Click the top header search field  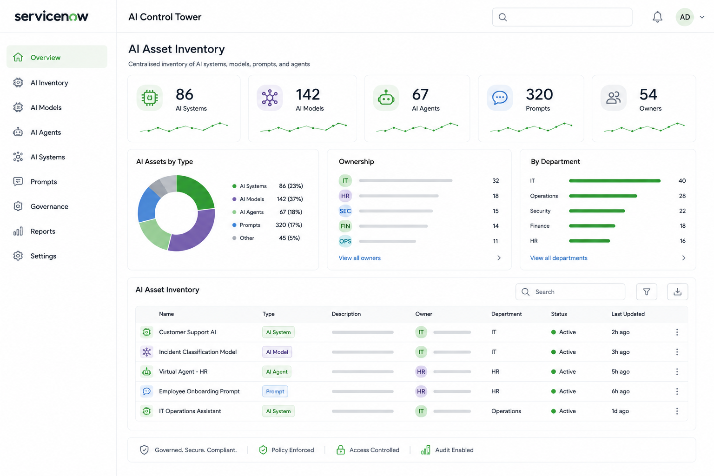(x=562, y=17)
